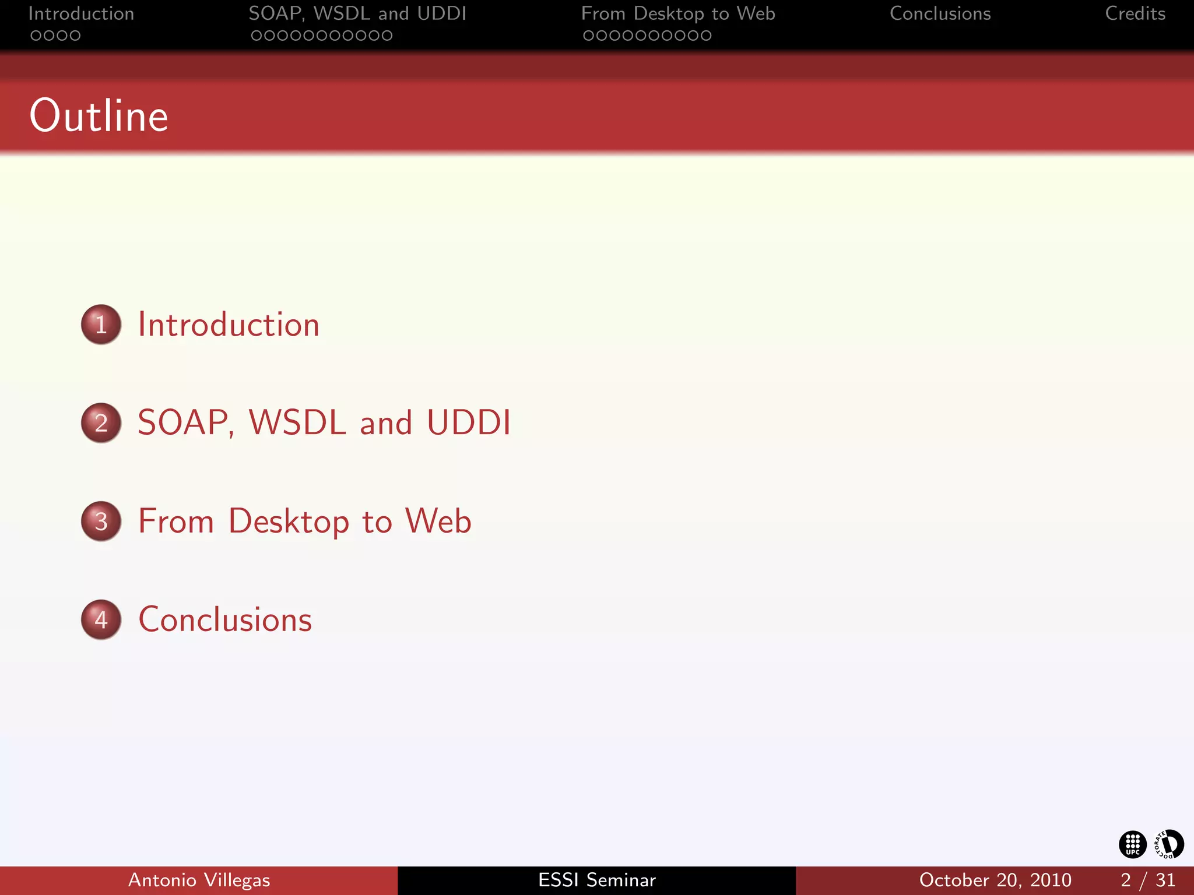Click the 2 / 31 page counter
1194x895 pixels.
[x=1147, y=880]
